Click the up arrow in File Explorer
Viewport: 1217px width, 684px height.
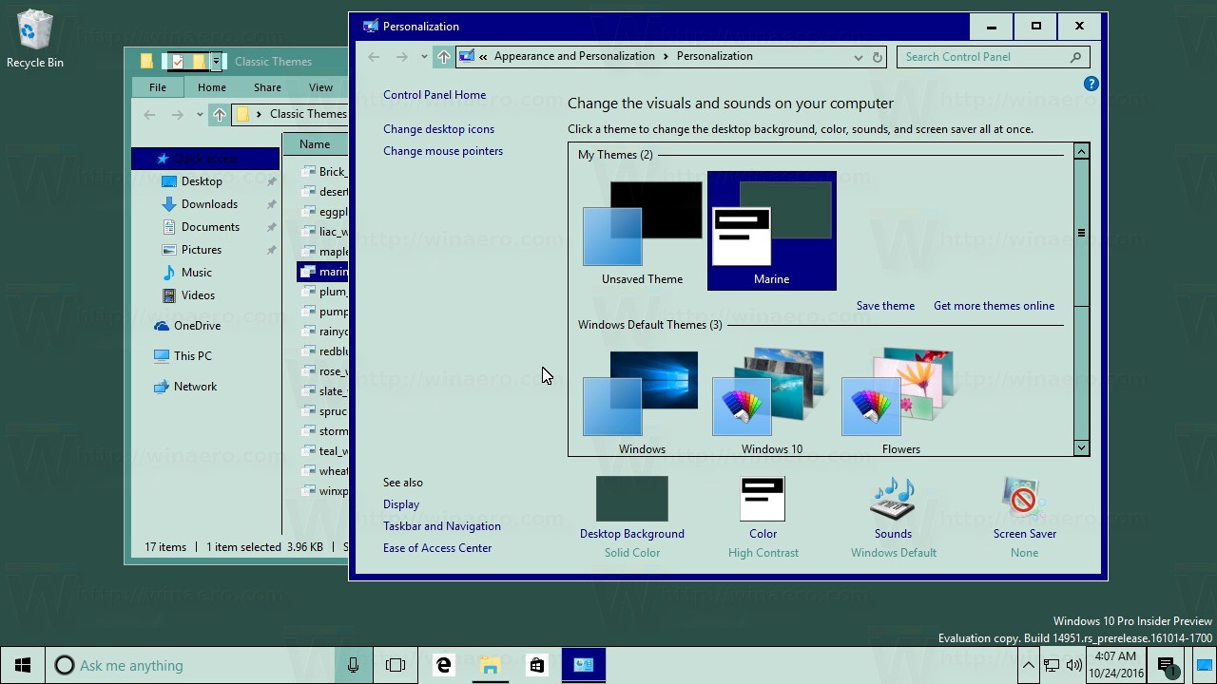point(220,114)
